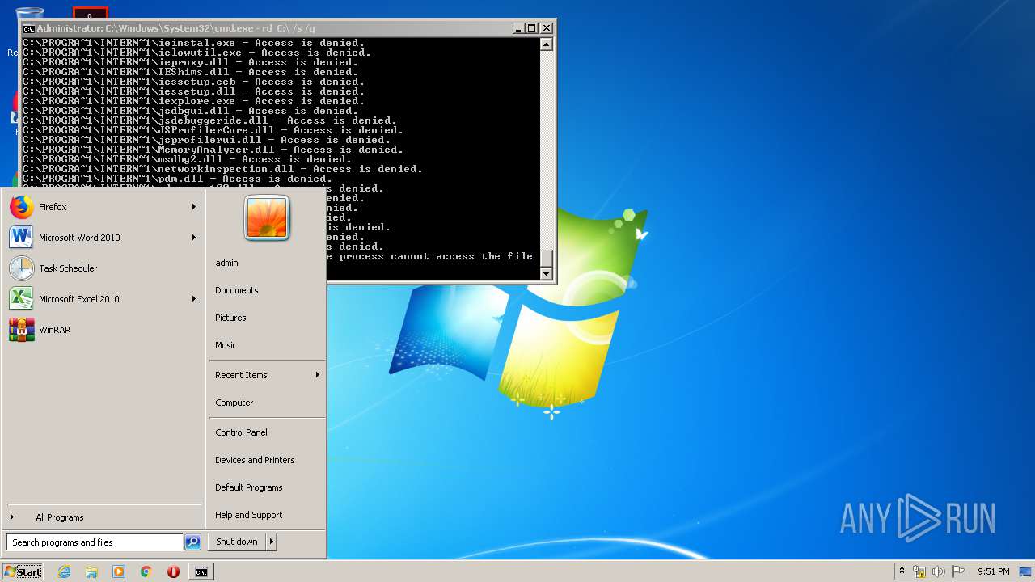Click the iexplore.exe Access is denied line
The width and height of the screenshot is (1035, 582).
(193, 101)
